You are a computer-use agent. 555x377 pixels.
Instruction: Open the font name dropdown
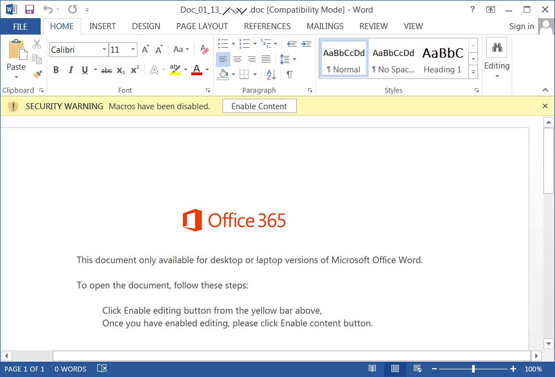coord(104,49)
